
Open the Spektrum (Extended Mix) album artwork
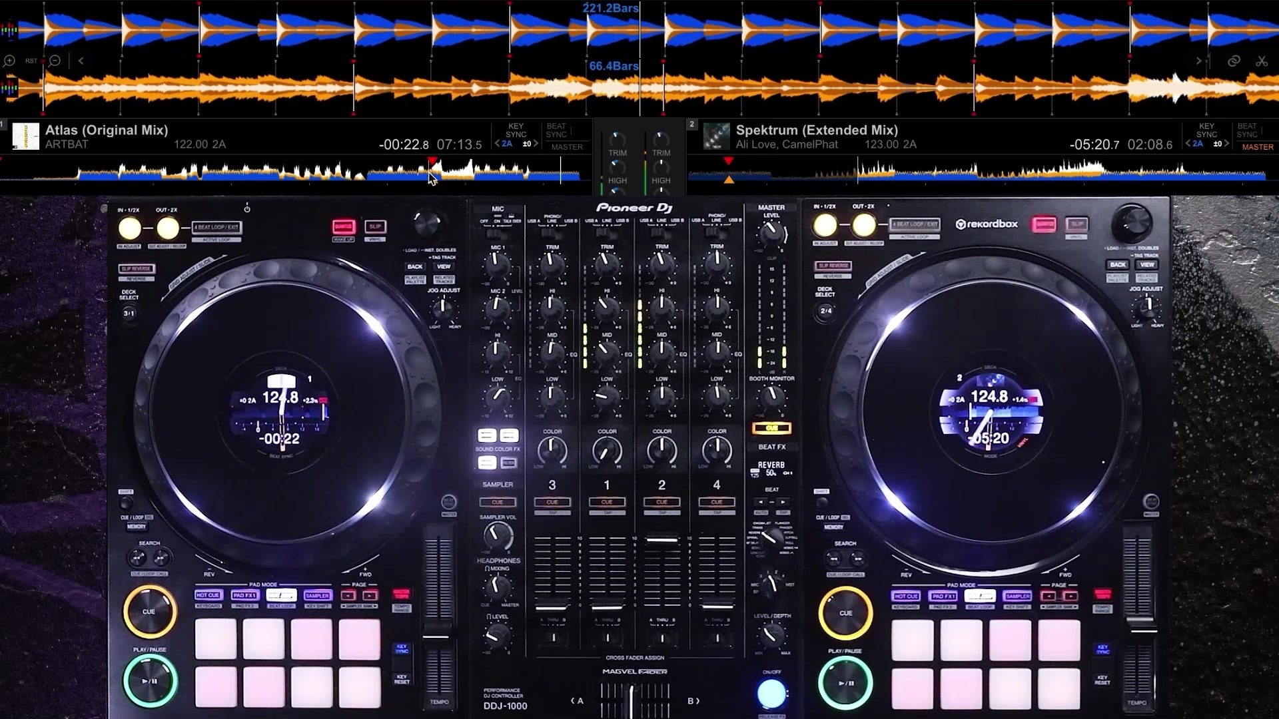[x=716, y=136]
